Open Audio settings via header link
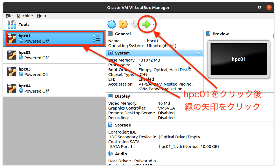 click(121, 154)
